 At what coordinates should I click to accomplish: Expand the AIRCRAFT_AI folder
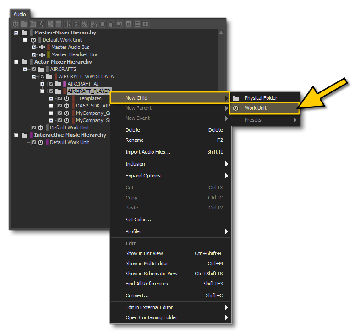pyautogui.click(x=42, y=84)
